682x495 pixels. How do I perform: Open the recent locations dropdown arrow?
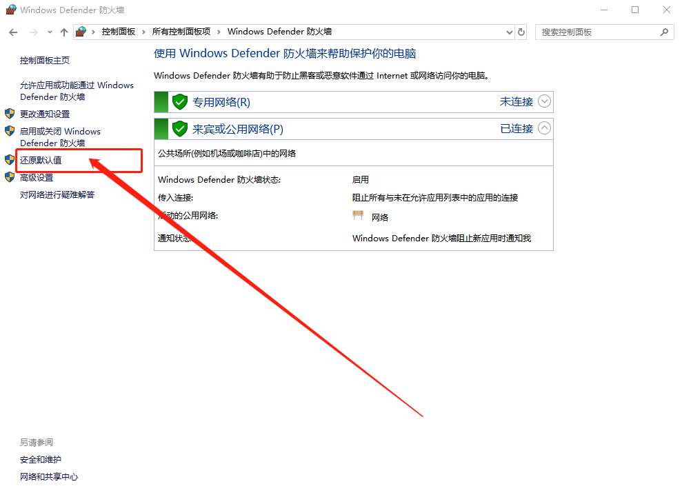click(50, 32)
